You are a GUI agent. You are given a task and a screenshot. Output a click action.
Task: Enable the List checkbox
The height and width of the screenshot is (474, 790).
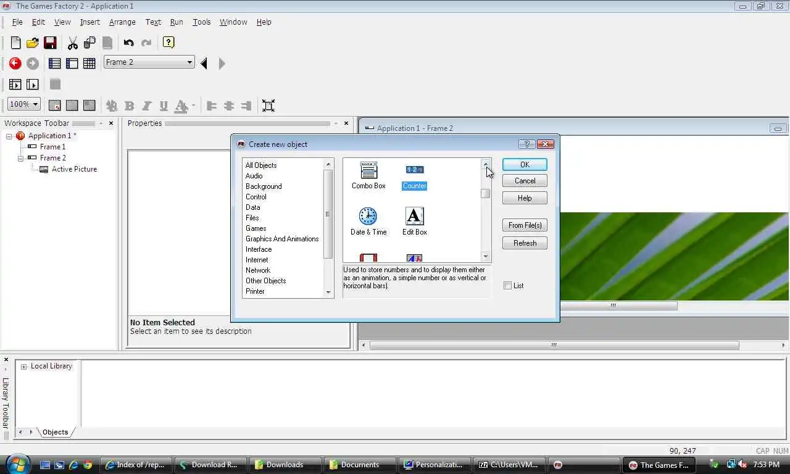508,286
